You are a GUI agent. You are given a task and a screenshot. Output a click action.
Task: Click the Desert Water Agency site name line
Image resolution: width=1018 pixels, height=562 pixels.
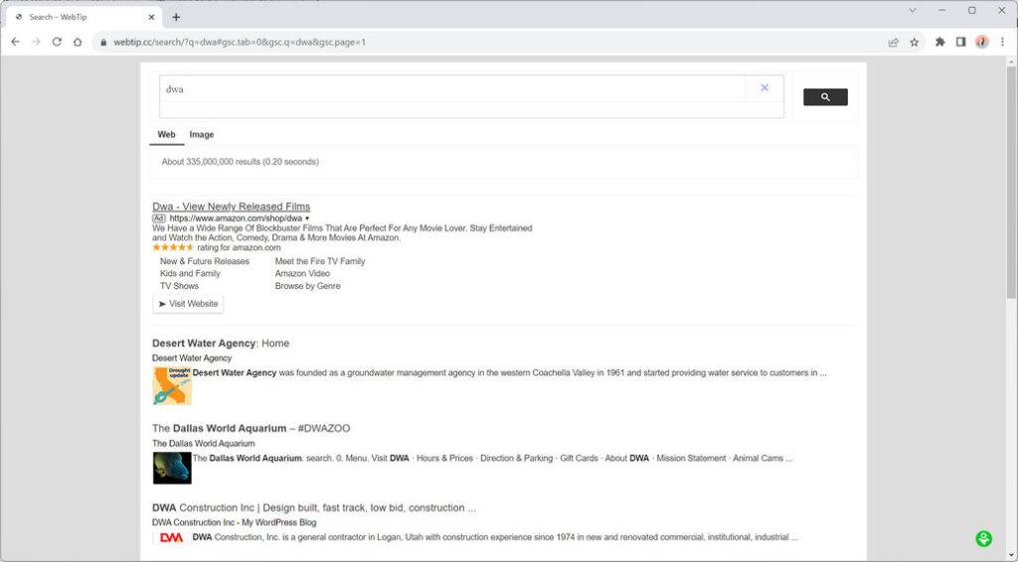(x=192, y=358)
